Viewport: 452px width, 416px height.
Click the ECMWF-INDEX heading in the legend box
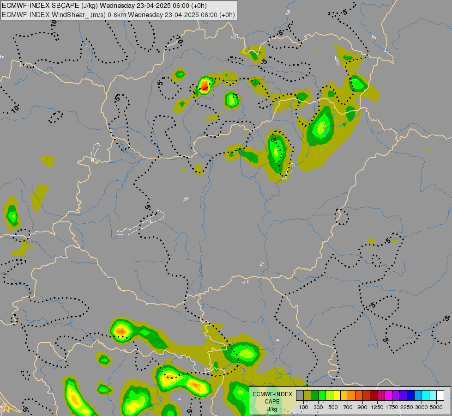272,394
